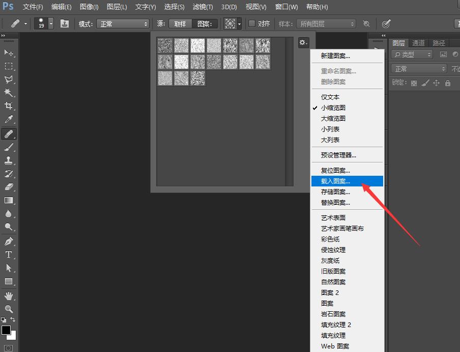Select the Gradient tool
Image resolution: width=460 pixels, height=352 pixels.
[x=9, y=200]
